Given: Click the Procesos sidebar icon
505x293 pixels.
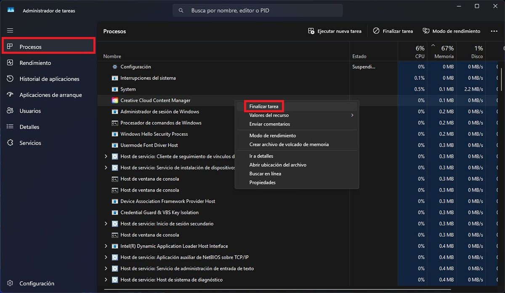Looking at the screenshot, I should pyautogui.click(x=10, y=47).
